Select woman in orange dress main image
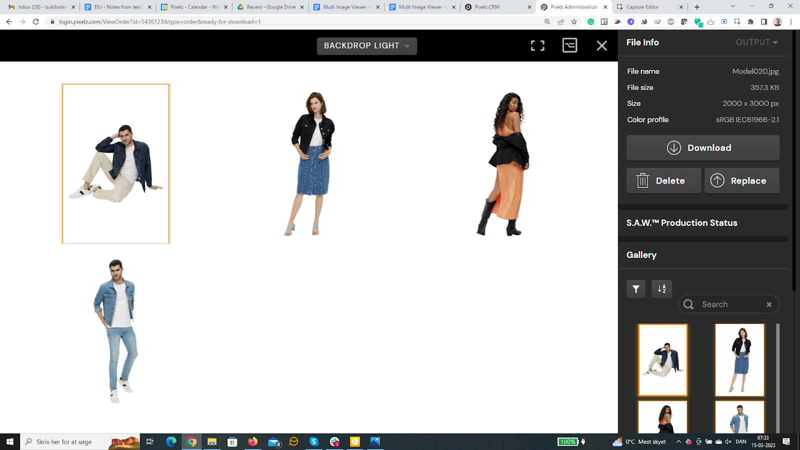This screenshot has width=800, height=450. (x=504, y=164)
